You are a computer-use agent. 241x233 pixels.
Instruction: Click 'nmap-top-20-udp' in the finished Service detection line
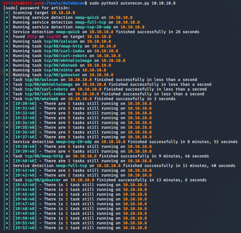click(x=74, y=142)
